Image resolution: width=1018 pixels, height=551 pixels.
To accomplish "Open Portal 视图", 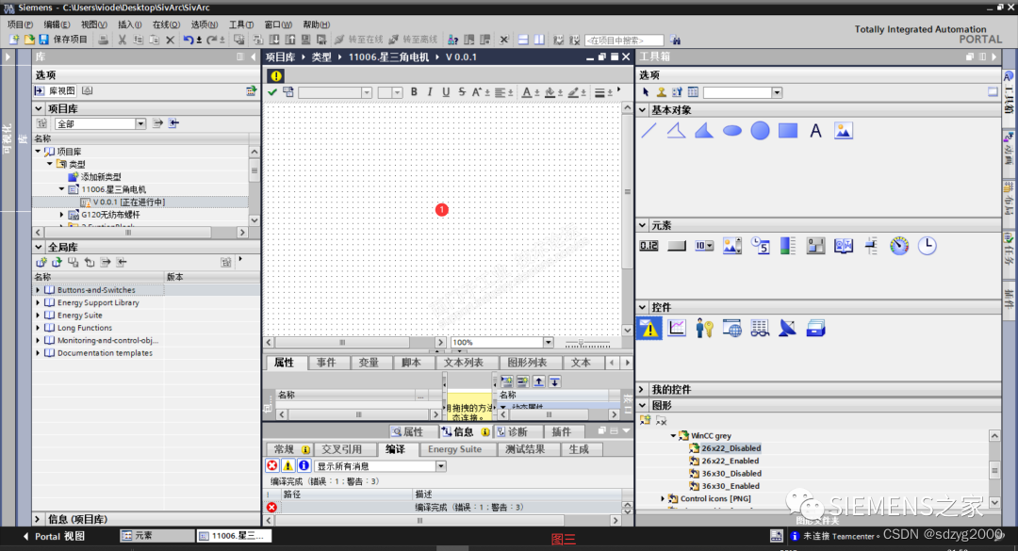I will (x=54, y=536).
